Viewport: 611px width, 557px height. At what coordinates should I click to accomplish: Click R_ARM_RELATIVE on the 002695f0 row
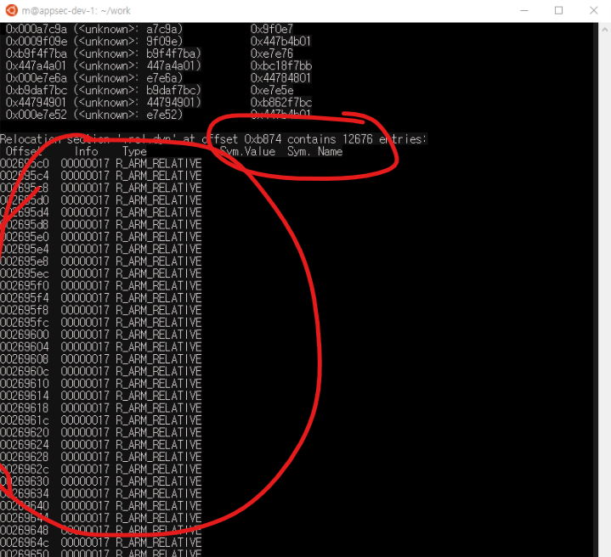point(159,286)
